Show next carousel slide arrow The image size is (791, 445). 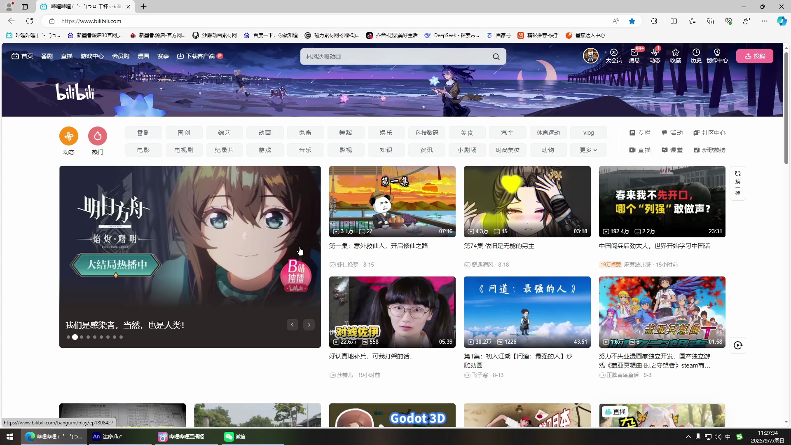(309, 325)
